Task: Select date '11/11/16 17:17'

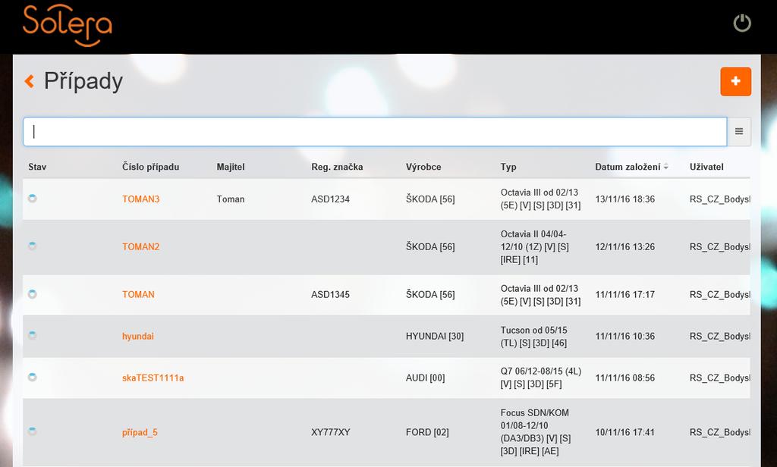Action: (x=625, y=294)
